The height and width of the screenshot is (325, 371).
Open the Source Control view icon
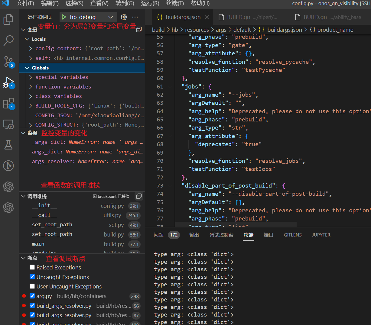pyautogui.click(x=8, y=61)
